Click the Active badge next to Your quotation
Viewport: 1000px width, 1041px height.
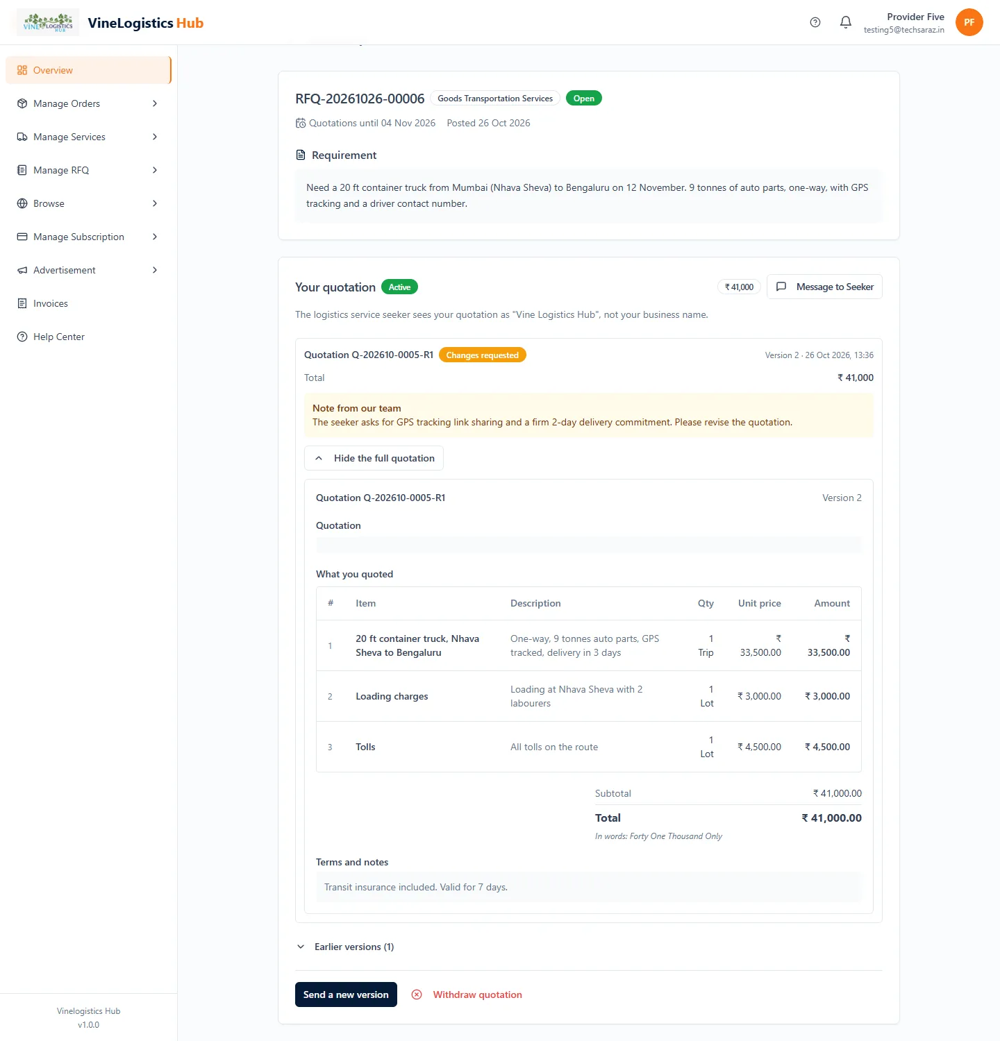coord(399,287)
